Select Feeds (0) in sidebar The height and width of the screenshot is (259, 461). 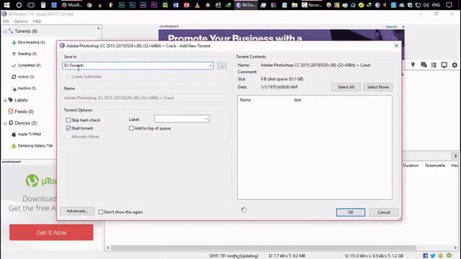tap(24, 112)
